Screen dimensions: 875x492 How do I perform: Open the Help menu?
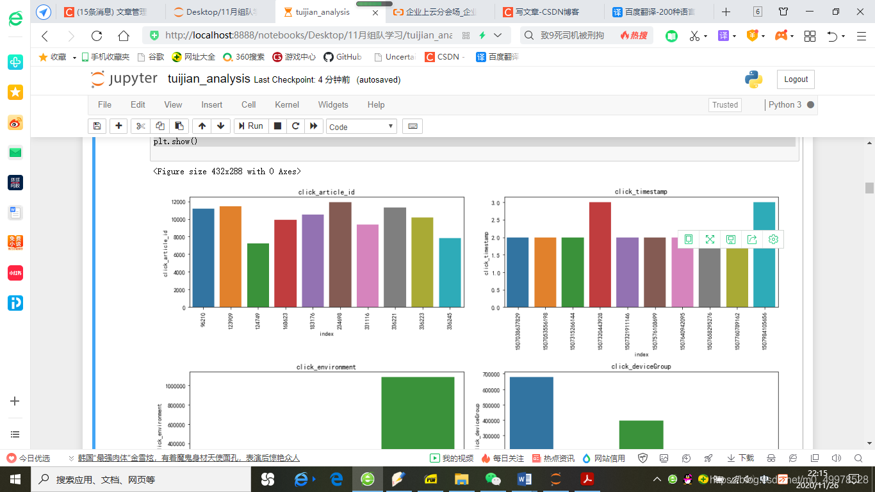376,104
